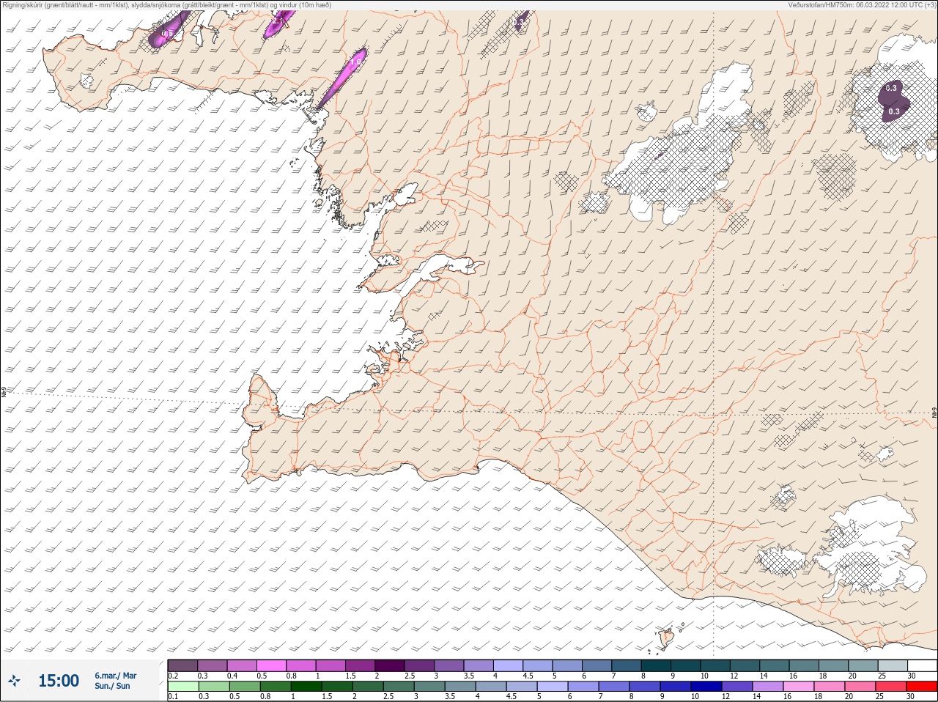The image size is (938, 702).
Task: Pick the dark mauve 0.2 snow swatch
Action: (x=182, y=666)
